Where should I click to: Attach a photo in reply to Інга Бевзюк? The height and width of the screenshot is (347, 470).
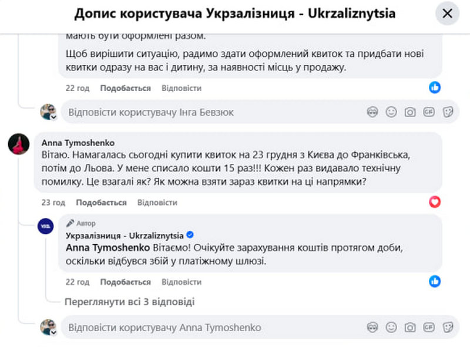pyautogui.click(x=409, y=112)
